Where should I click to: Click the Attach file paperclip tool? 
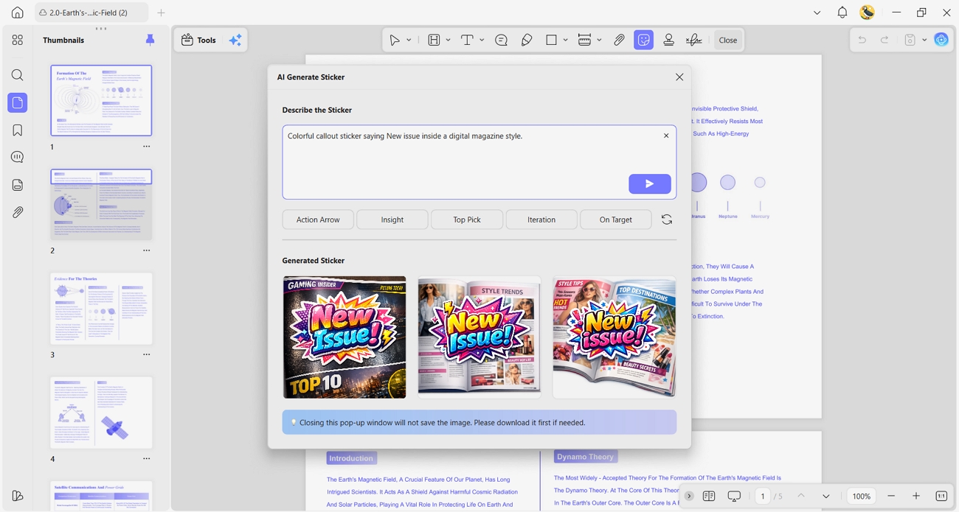pyautogui.click(x=619, y=40)
